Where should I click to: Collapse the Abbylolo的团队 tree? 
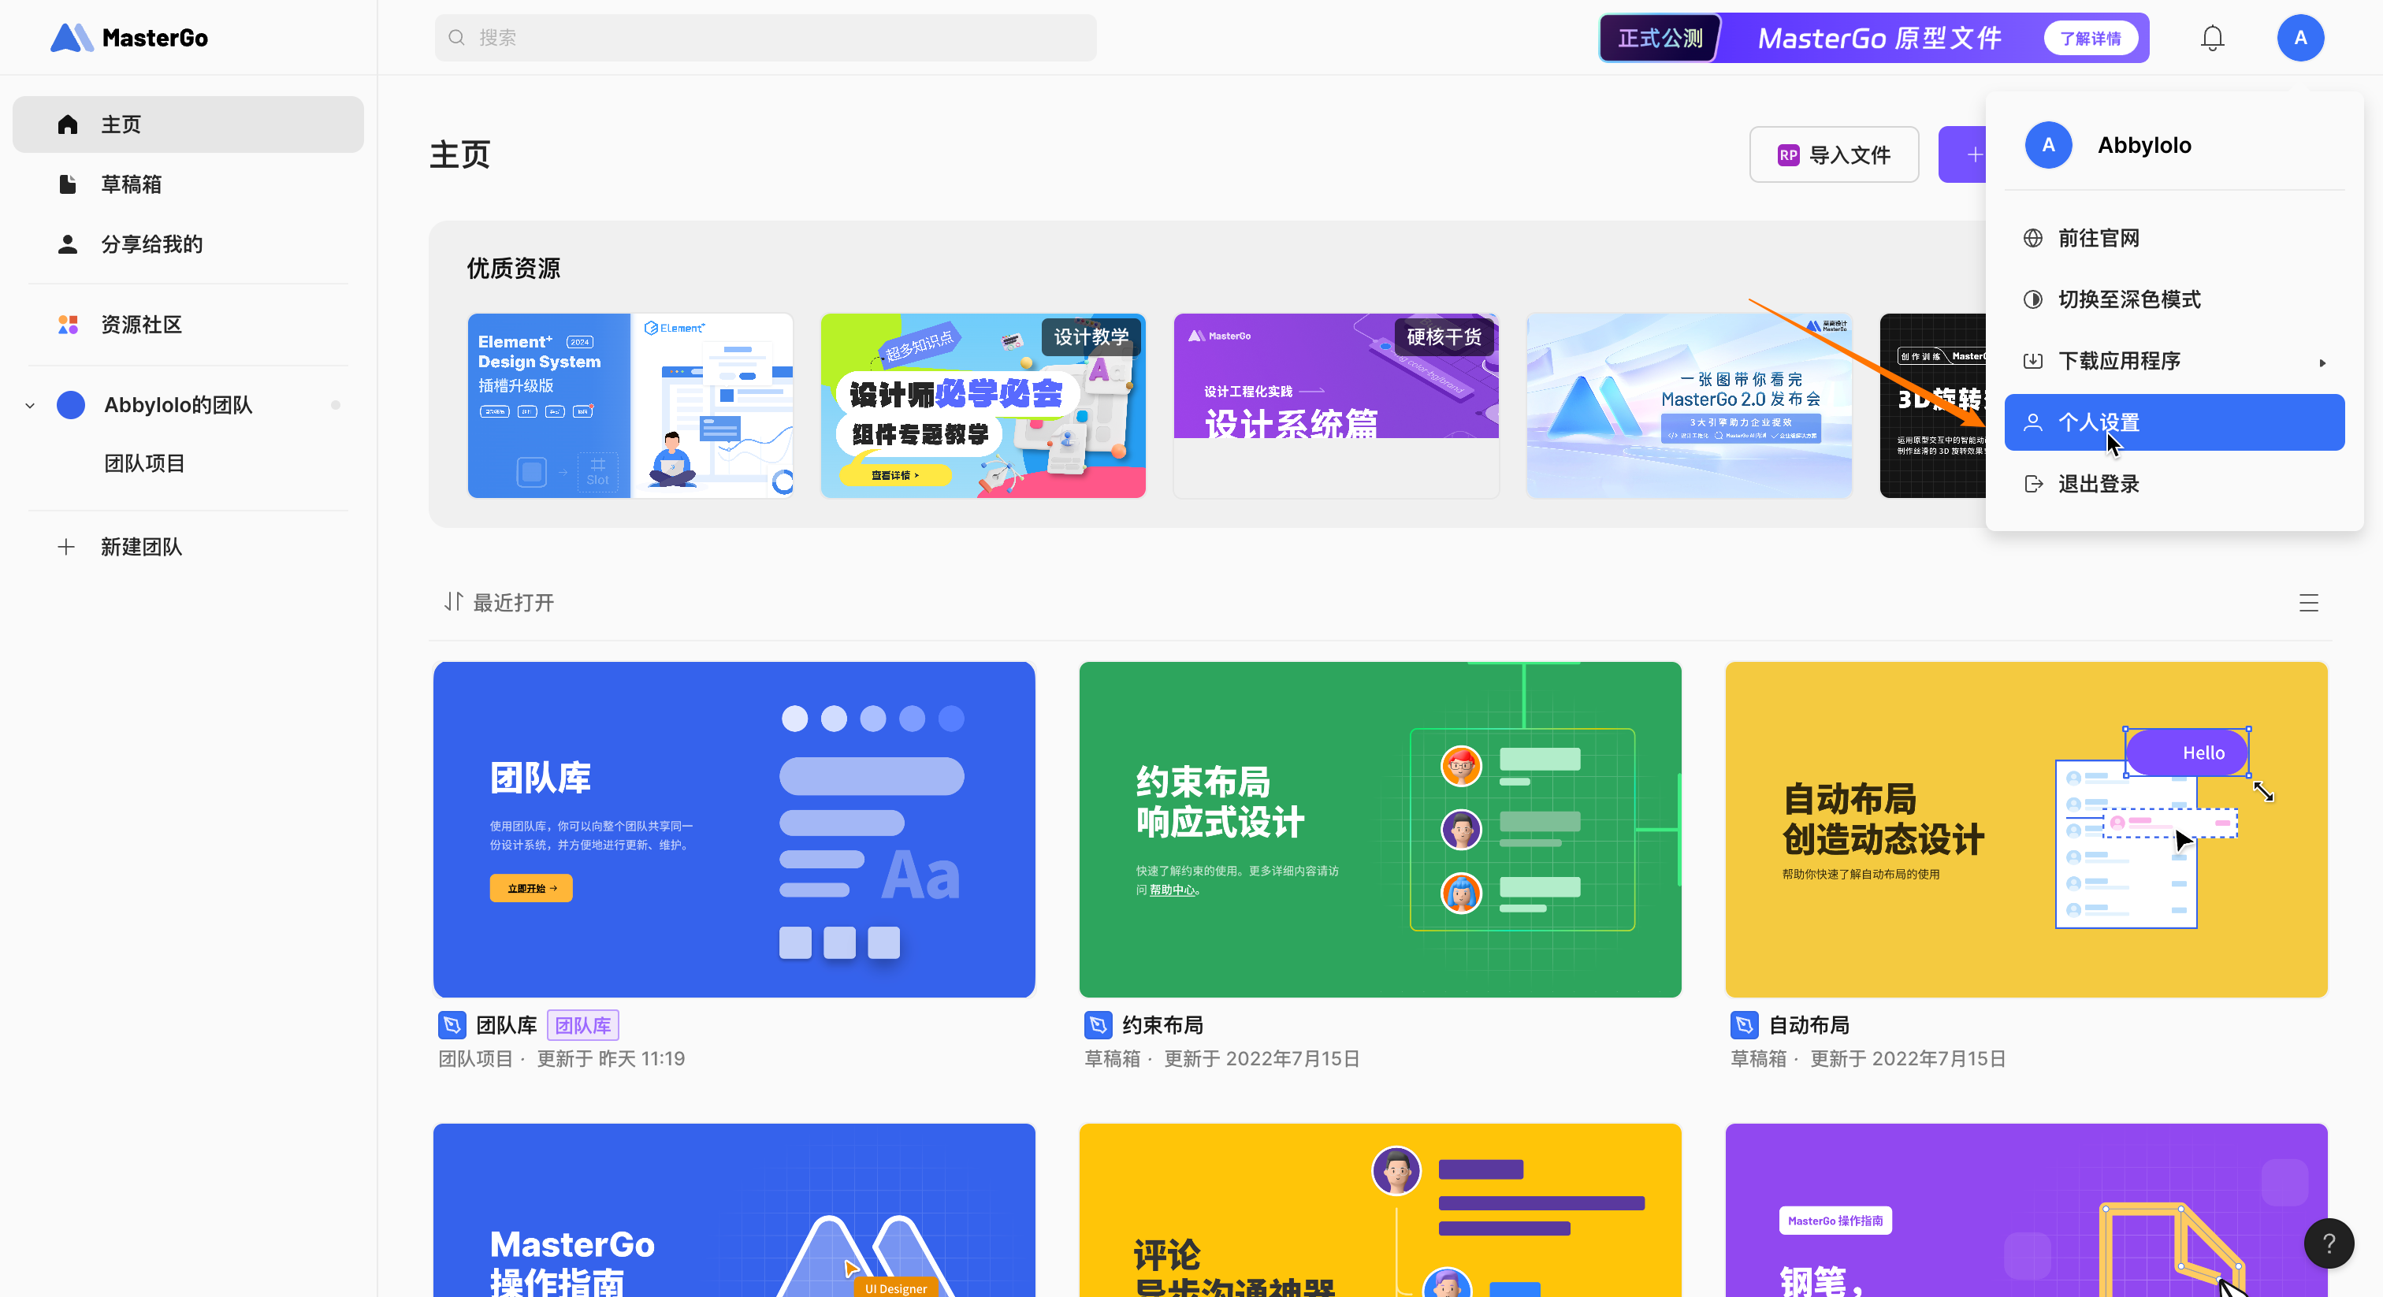tap(31, 405)
